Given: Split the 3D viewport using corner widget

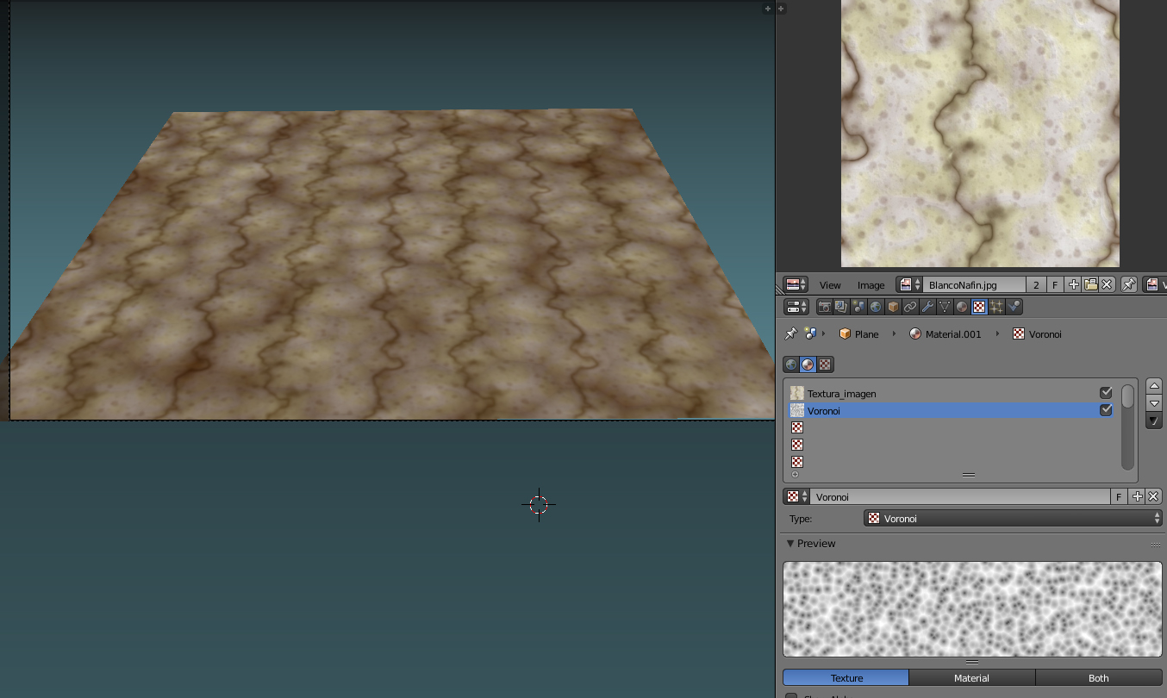Looking at the screenshot, I should (x=767, y=9).
